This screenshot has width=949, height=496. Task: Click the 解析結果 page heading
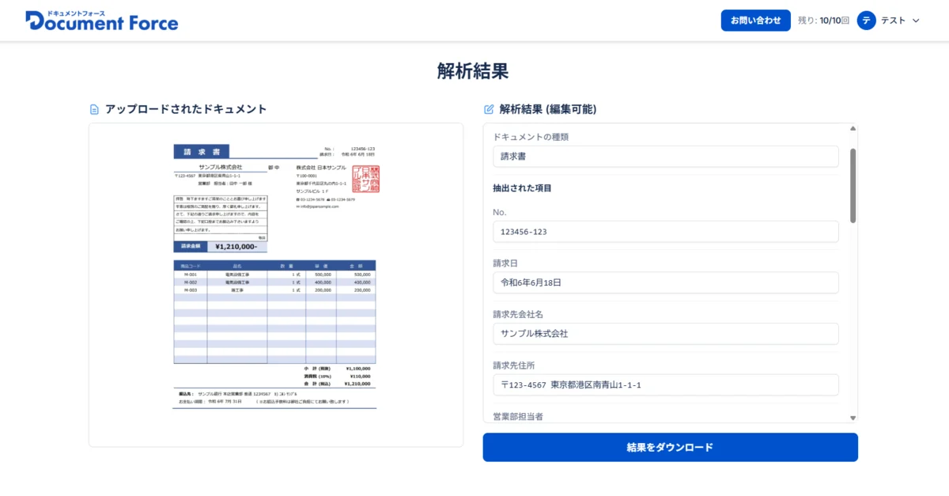473,71
